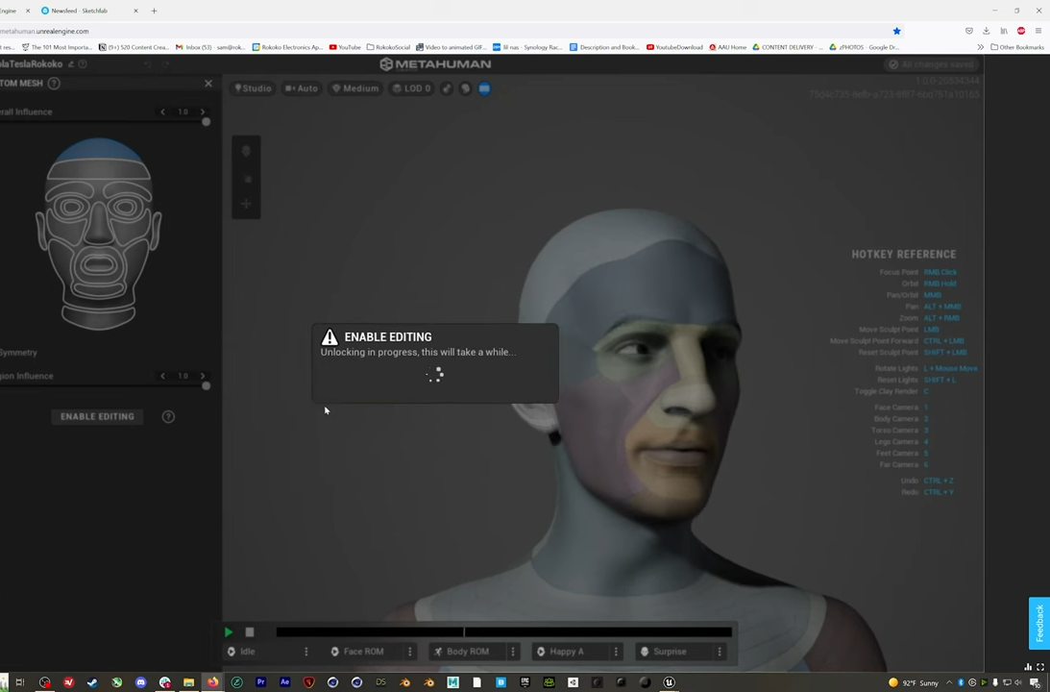Select the Body ROM animation clip
Screen dimensions: 1050x692
pyautogui.click(x=468, y=651)
